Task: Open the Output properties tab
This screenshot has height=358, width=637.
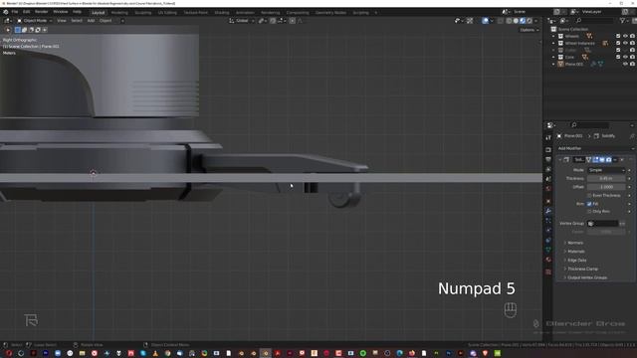Action: 548,159
